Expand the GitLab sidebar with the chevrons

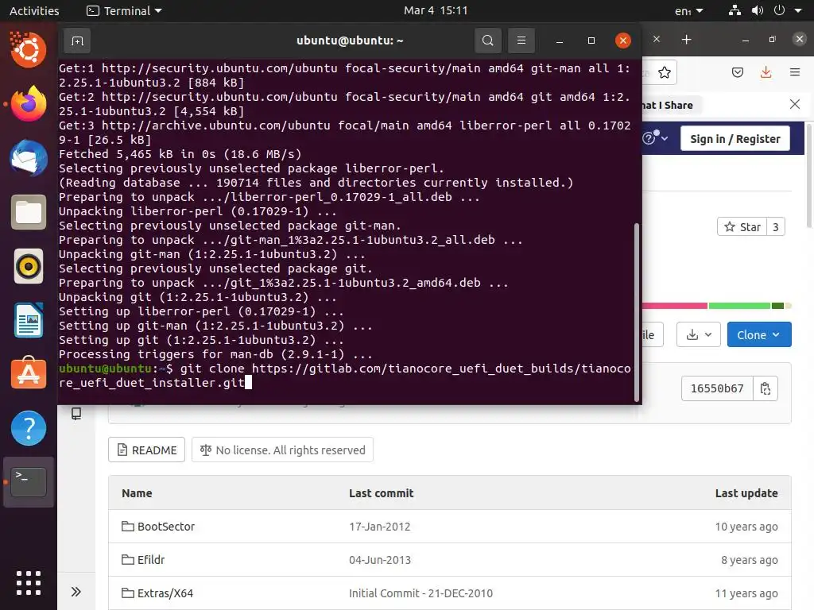76,592
